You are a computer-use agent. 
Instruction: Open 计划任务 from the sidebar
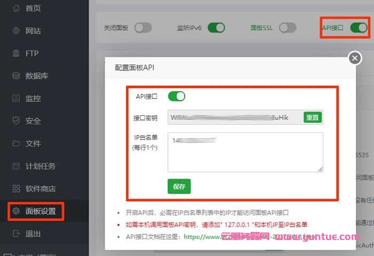click(x=41, y=166)
